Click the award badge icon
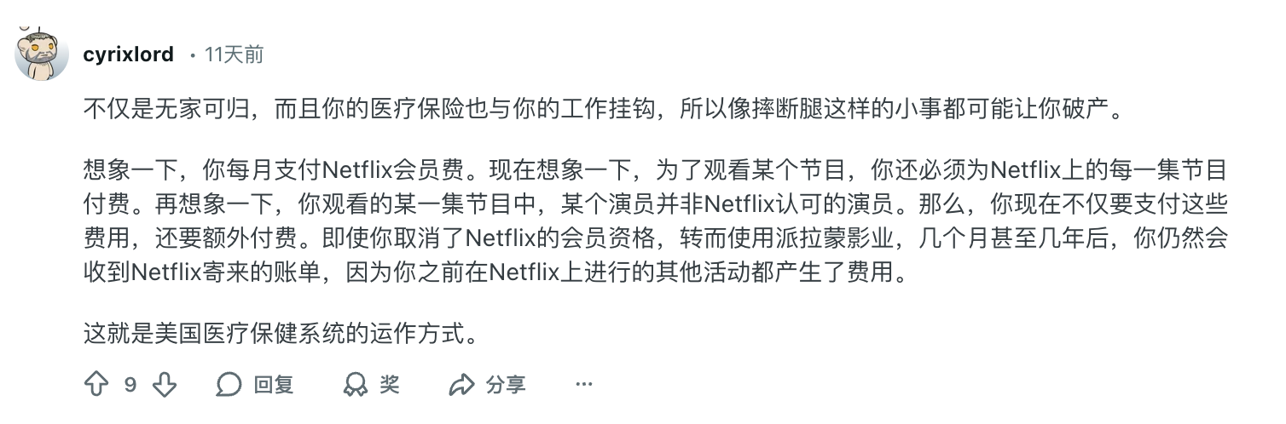The width and height of the screenshot is (1286, 424). [x=355, y=385]
